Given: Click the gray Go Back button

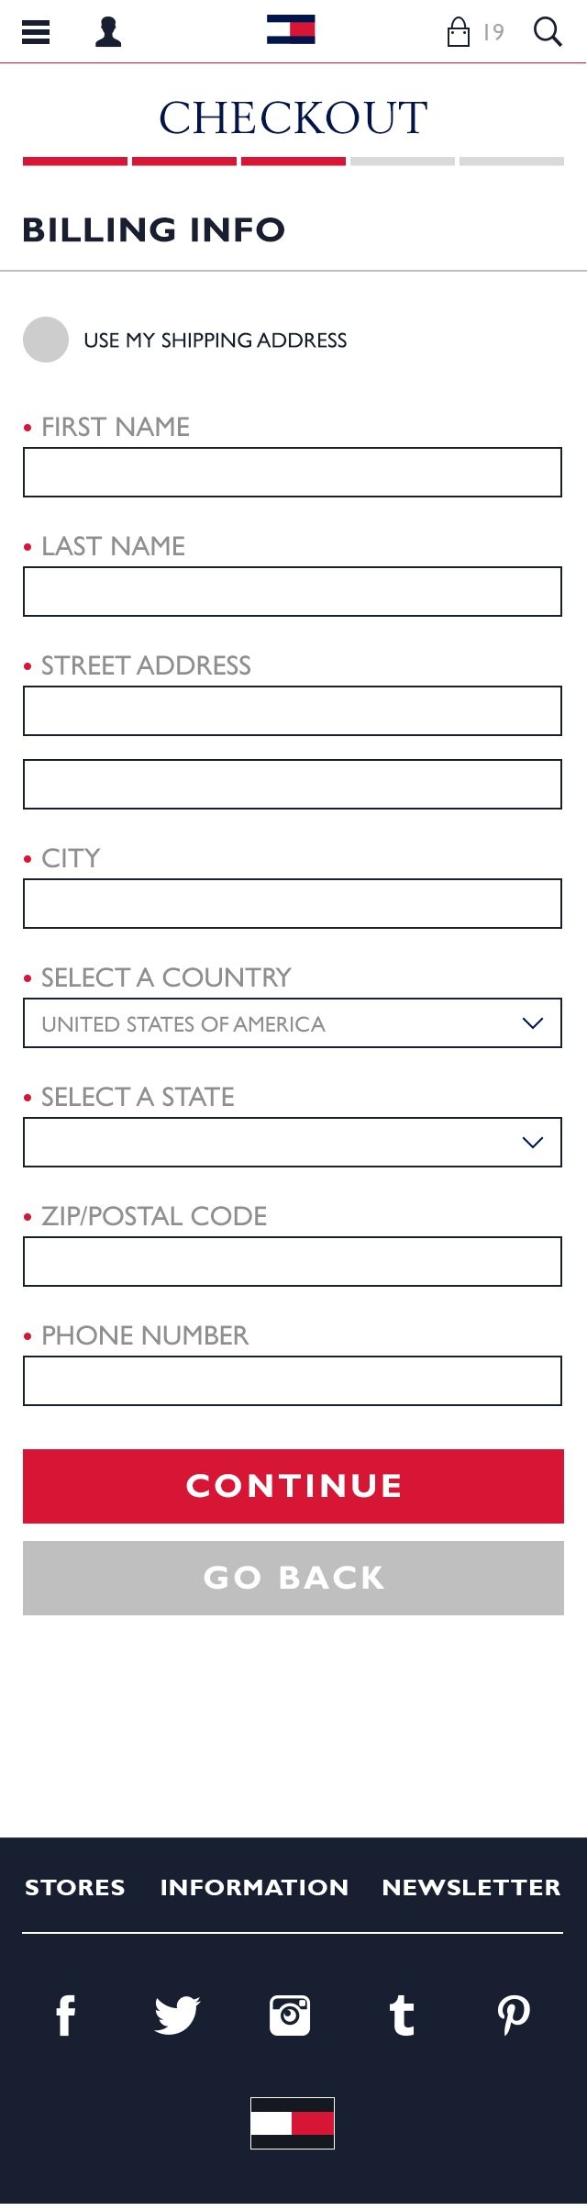Looking at the screenshot, I should coord(293,1578).
